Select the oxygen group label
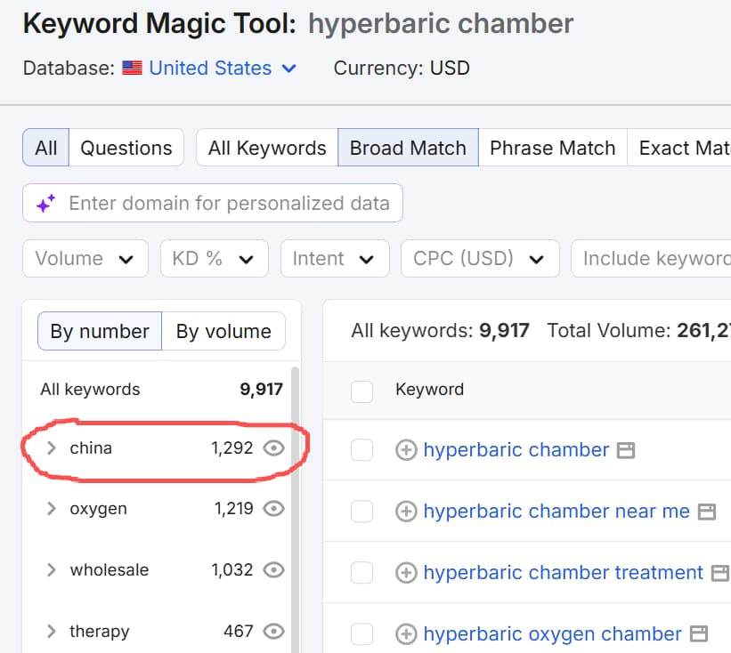The height and width of the screenshot is (653, 731). [98, 509]
